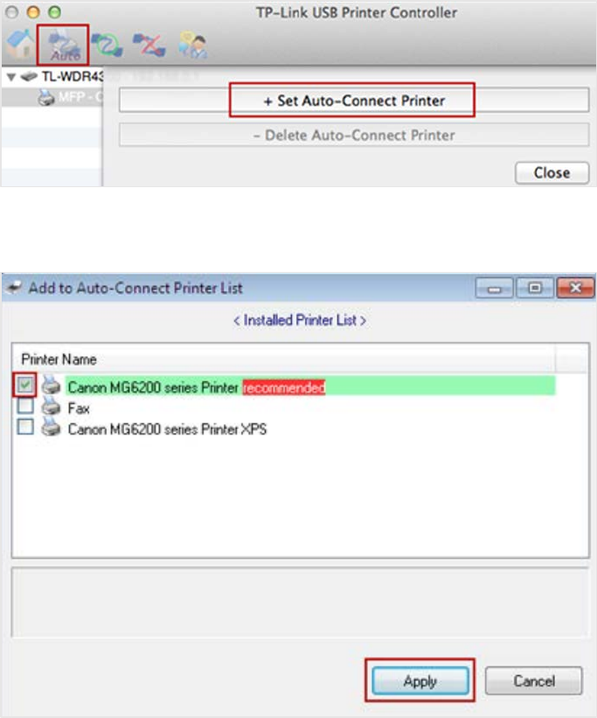The image size is (597, 718).
Task: Click the Apply button
Action: click(x=420, y=681)
